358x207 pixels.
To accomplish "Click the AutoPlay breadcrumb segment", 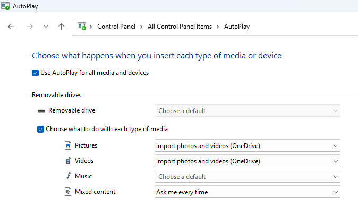I will click(x=237, y=27).
